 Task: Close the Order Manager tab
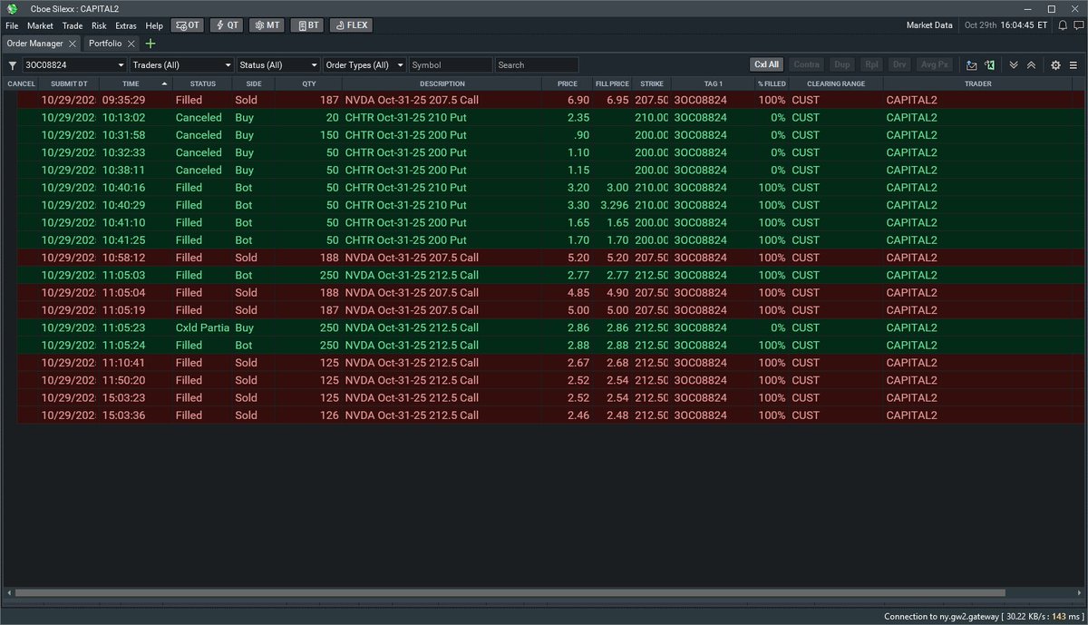point(73,44)
